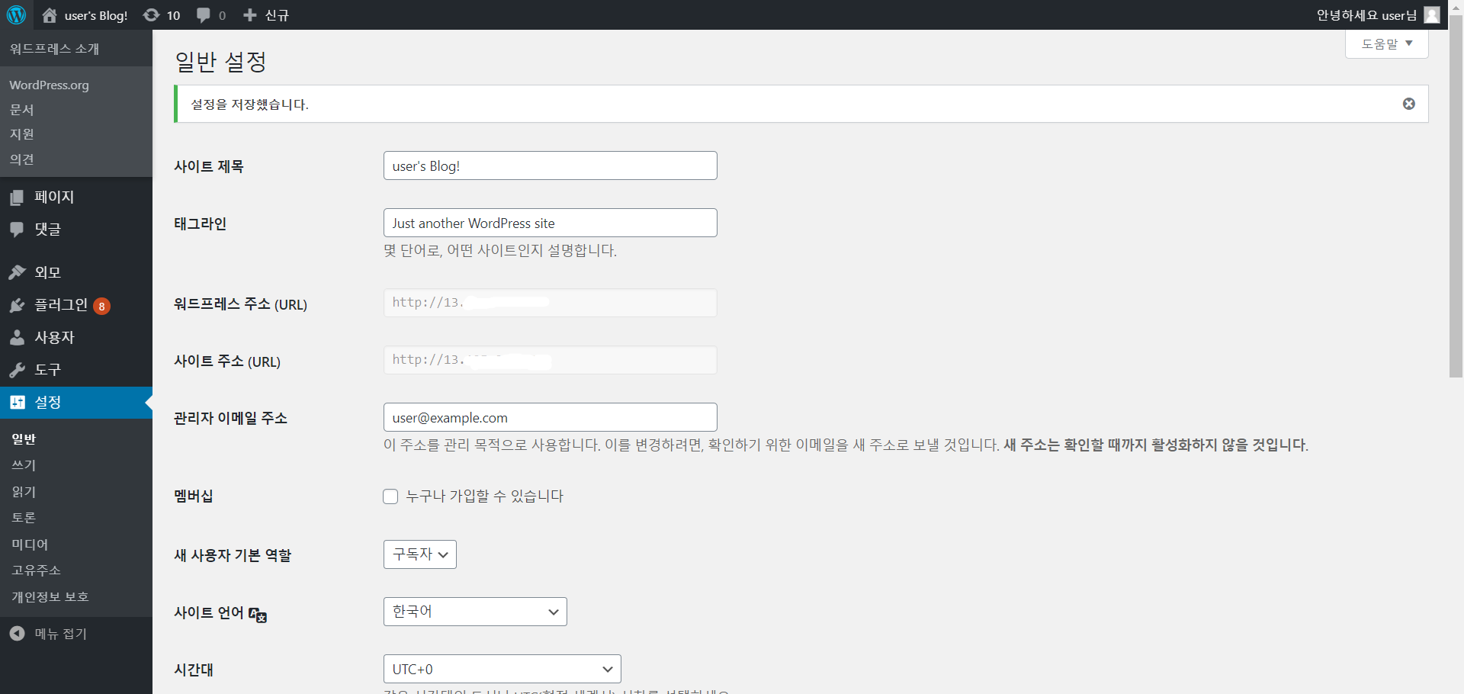Click the translation icon beside 사이트 언어

click(258, 614)
